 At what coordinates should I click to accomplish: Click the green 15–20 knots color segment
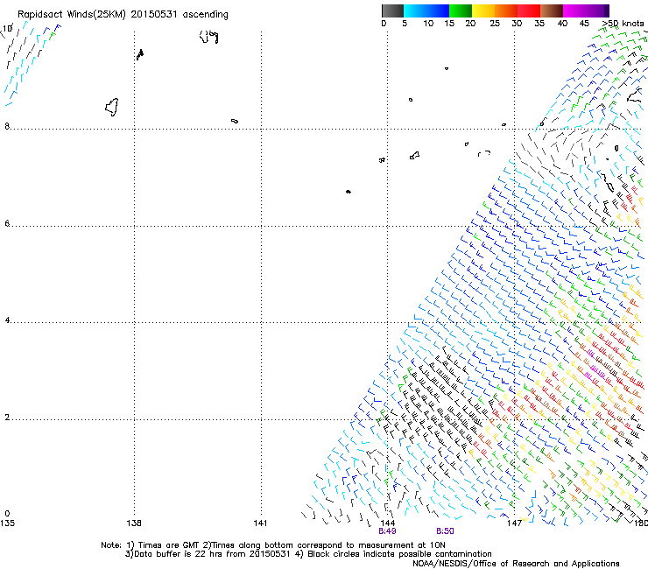[461, 11]
